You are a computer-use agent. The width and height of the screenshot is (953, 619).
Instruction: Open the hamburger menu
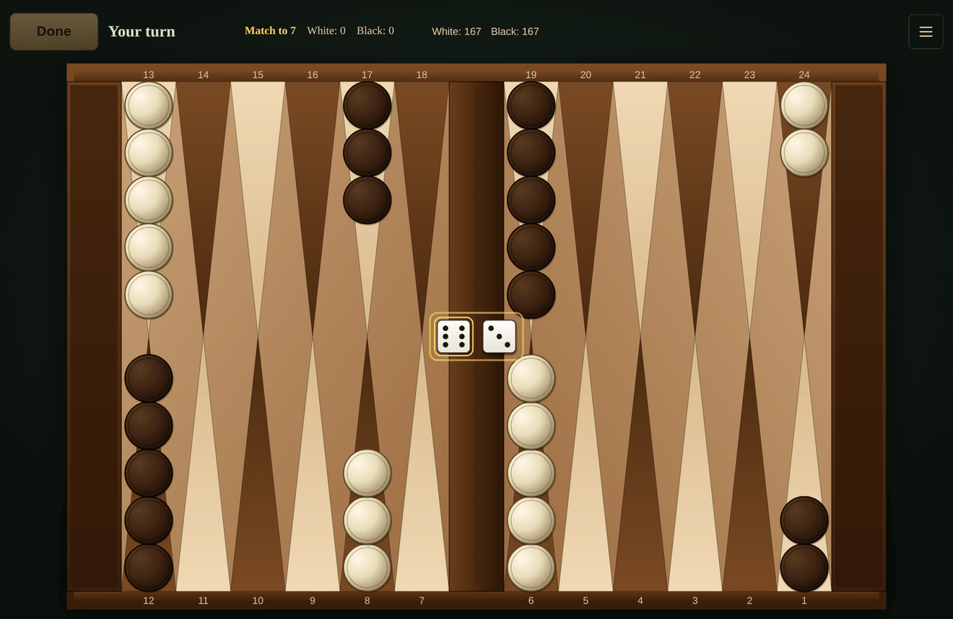coord(926,32)
